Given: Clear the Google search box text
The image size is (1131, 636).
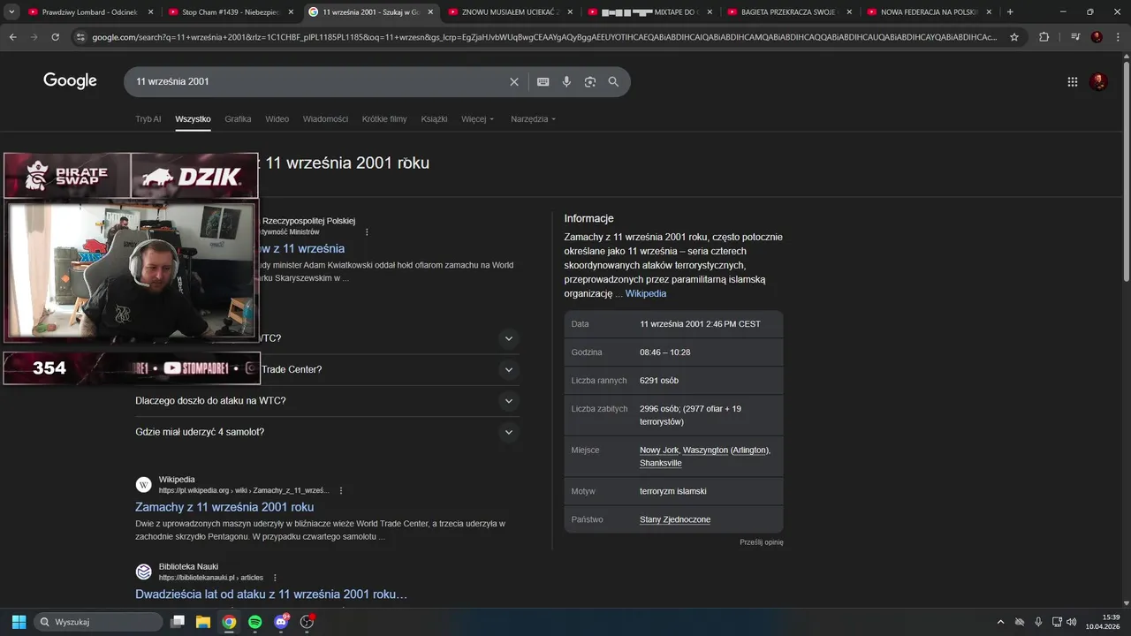Looking at the screenshot, I should click(514, 81).
